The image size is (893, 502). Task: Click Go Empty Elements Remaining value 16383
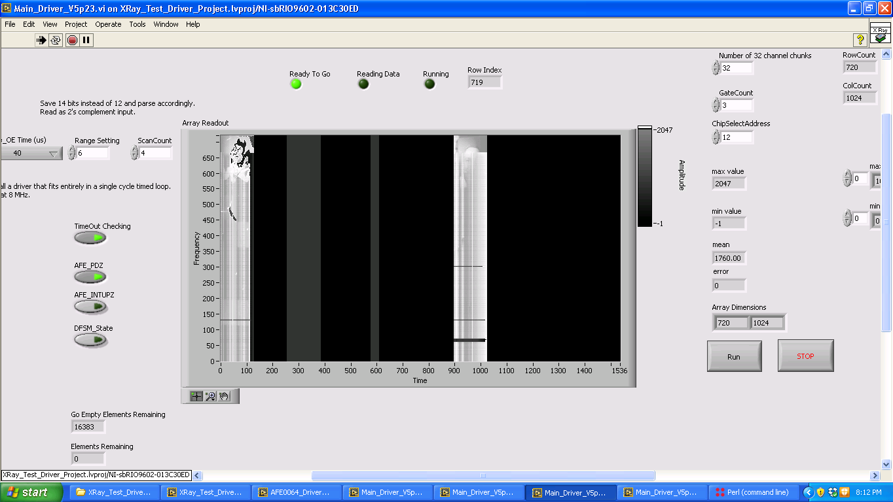pyautogui.click(x=88, y=426)
